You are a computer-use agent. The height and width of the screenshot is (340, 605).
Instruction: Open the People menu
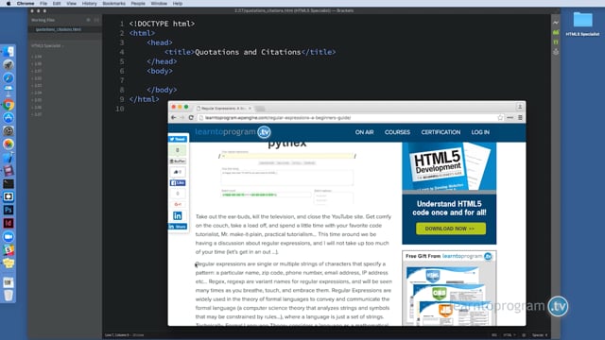[138, 3]
